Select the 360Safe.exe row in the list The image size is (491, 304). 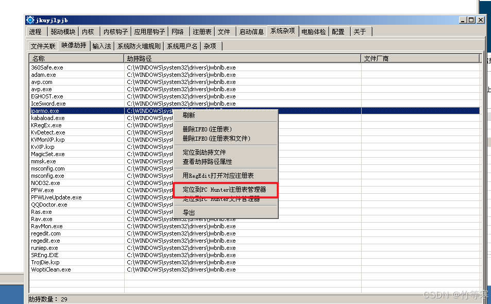coord(47,67)
